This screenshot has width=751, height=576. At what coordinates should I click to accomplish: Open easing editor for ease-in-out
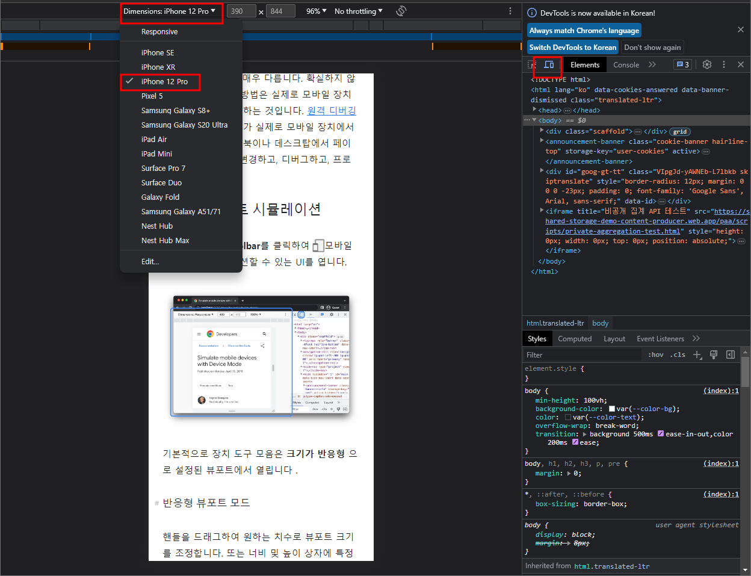click(661, 434)
